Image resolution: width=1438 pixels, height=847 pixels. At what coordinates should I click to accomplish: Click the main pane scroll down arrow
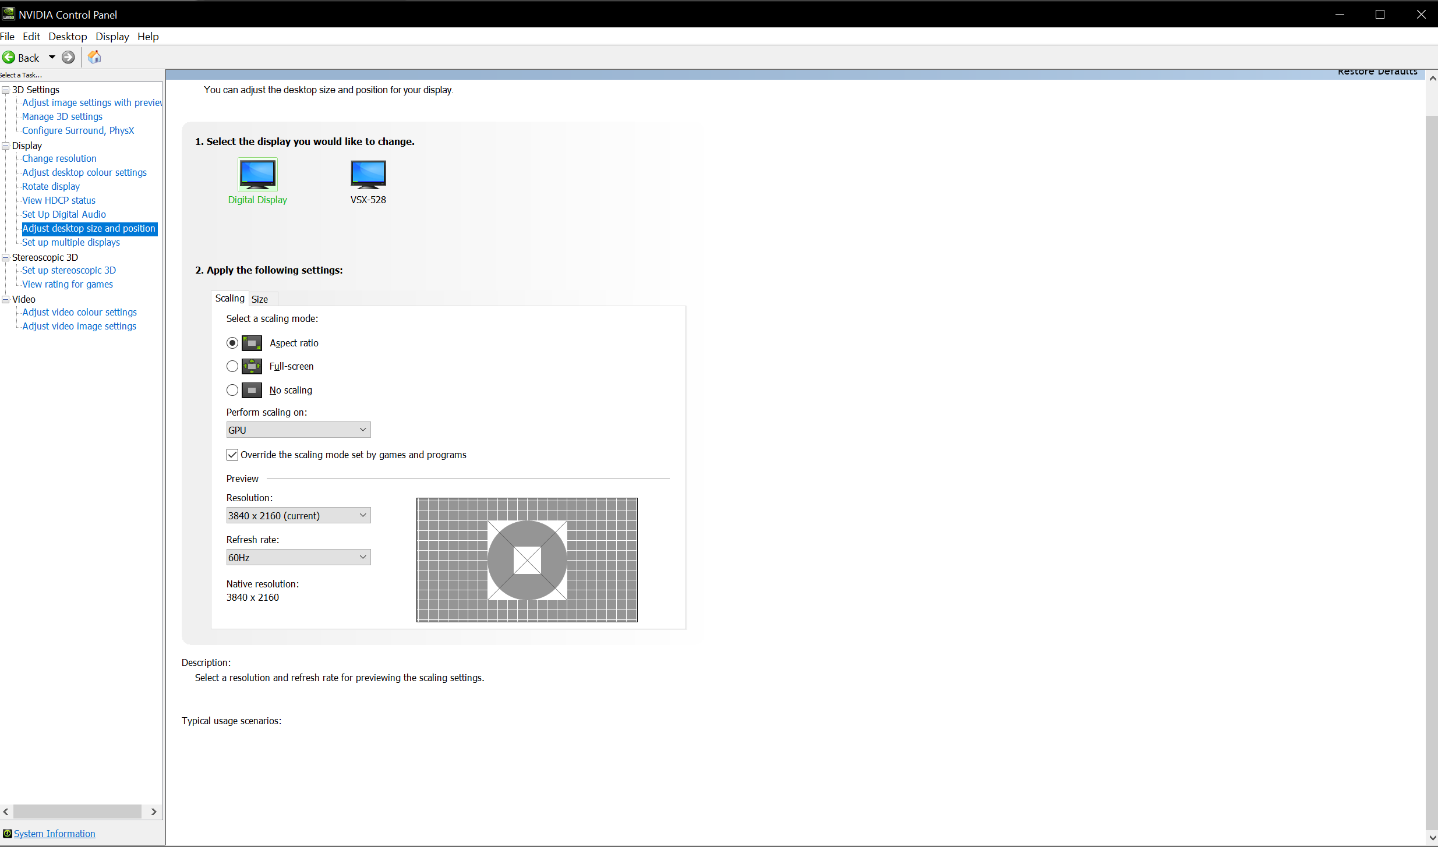pos(1432,838)
